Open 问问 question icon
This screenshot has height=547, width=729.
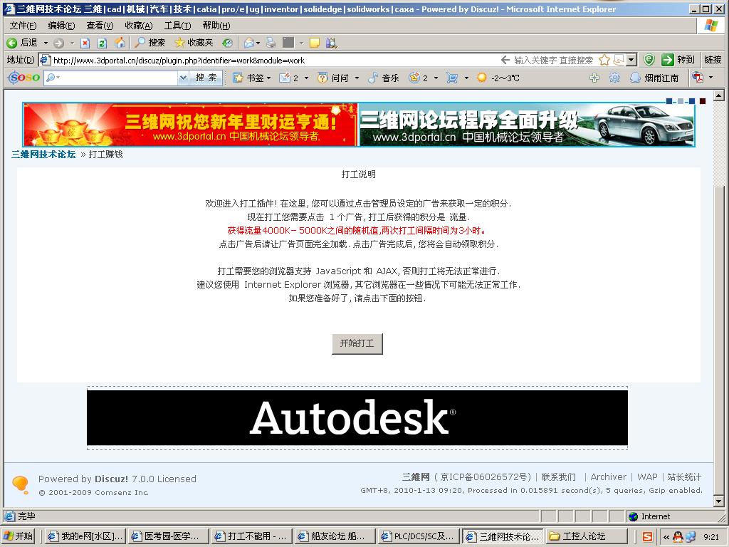[322, 78]
